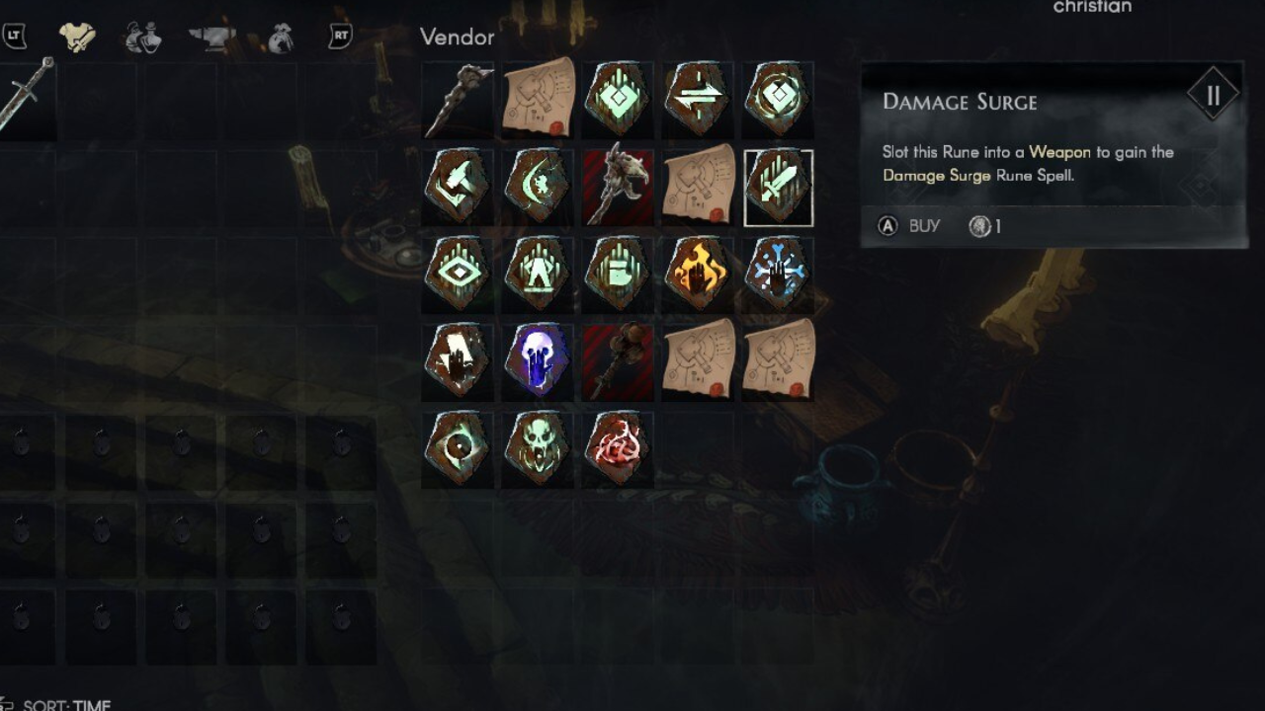The height and width of the screenshot is (711, 1265).
Task: Pick the purple glowing skull rune
Action: click(538, 360)
